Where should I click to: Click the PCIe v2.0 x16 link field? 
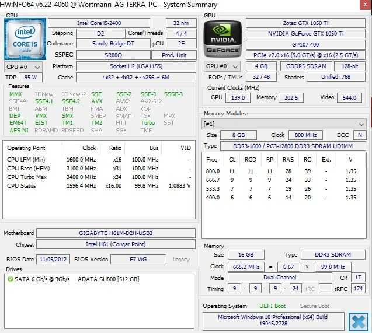click(305, 55)
